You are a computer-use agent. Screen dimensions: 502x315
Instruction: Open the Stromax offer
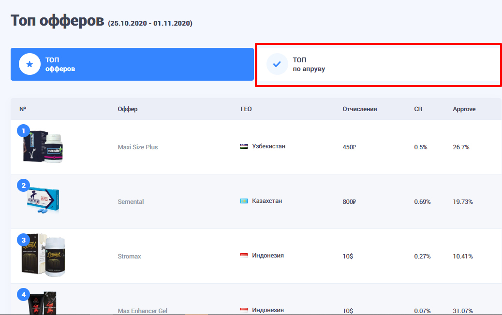pos(129,257)
